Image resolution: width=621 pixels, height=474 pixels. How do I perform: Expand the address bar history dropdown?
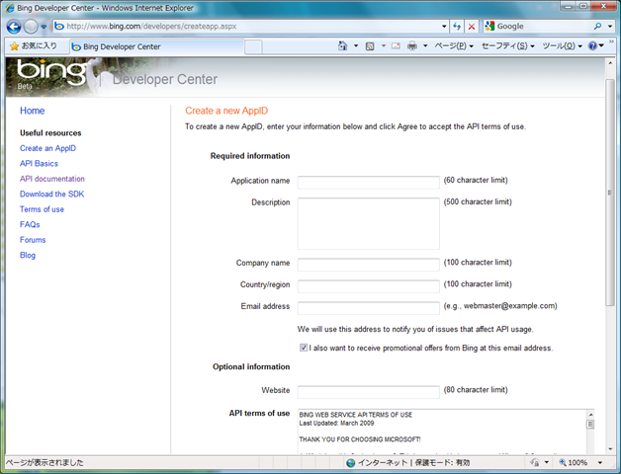click(444, 26)
